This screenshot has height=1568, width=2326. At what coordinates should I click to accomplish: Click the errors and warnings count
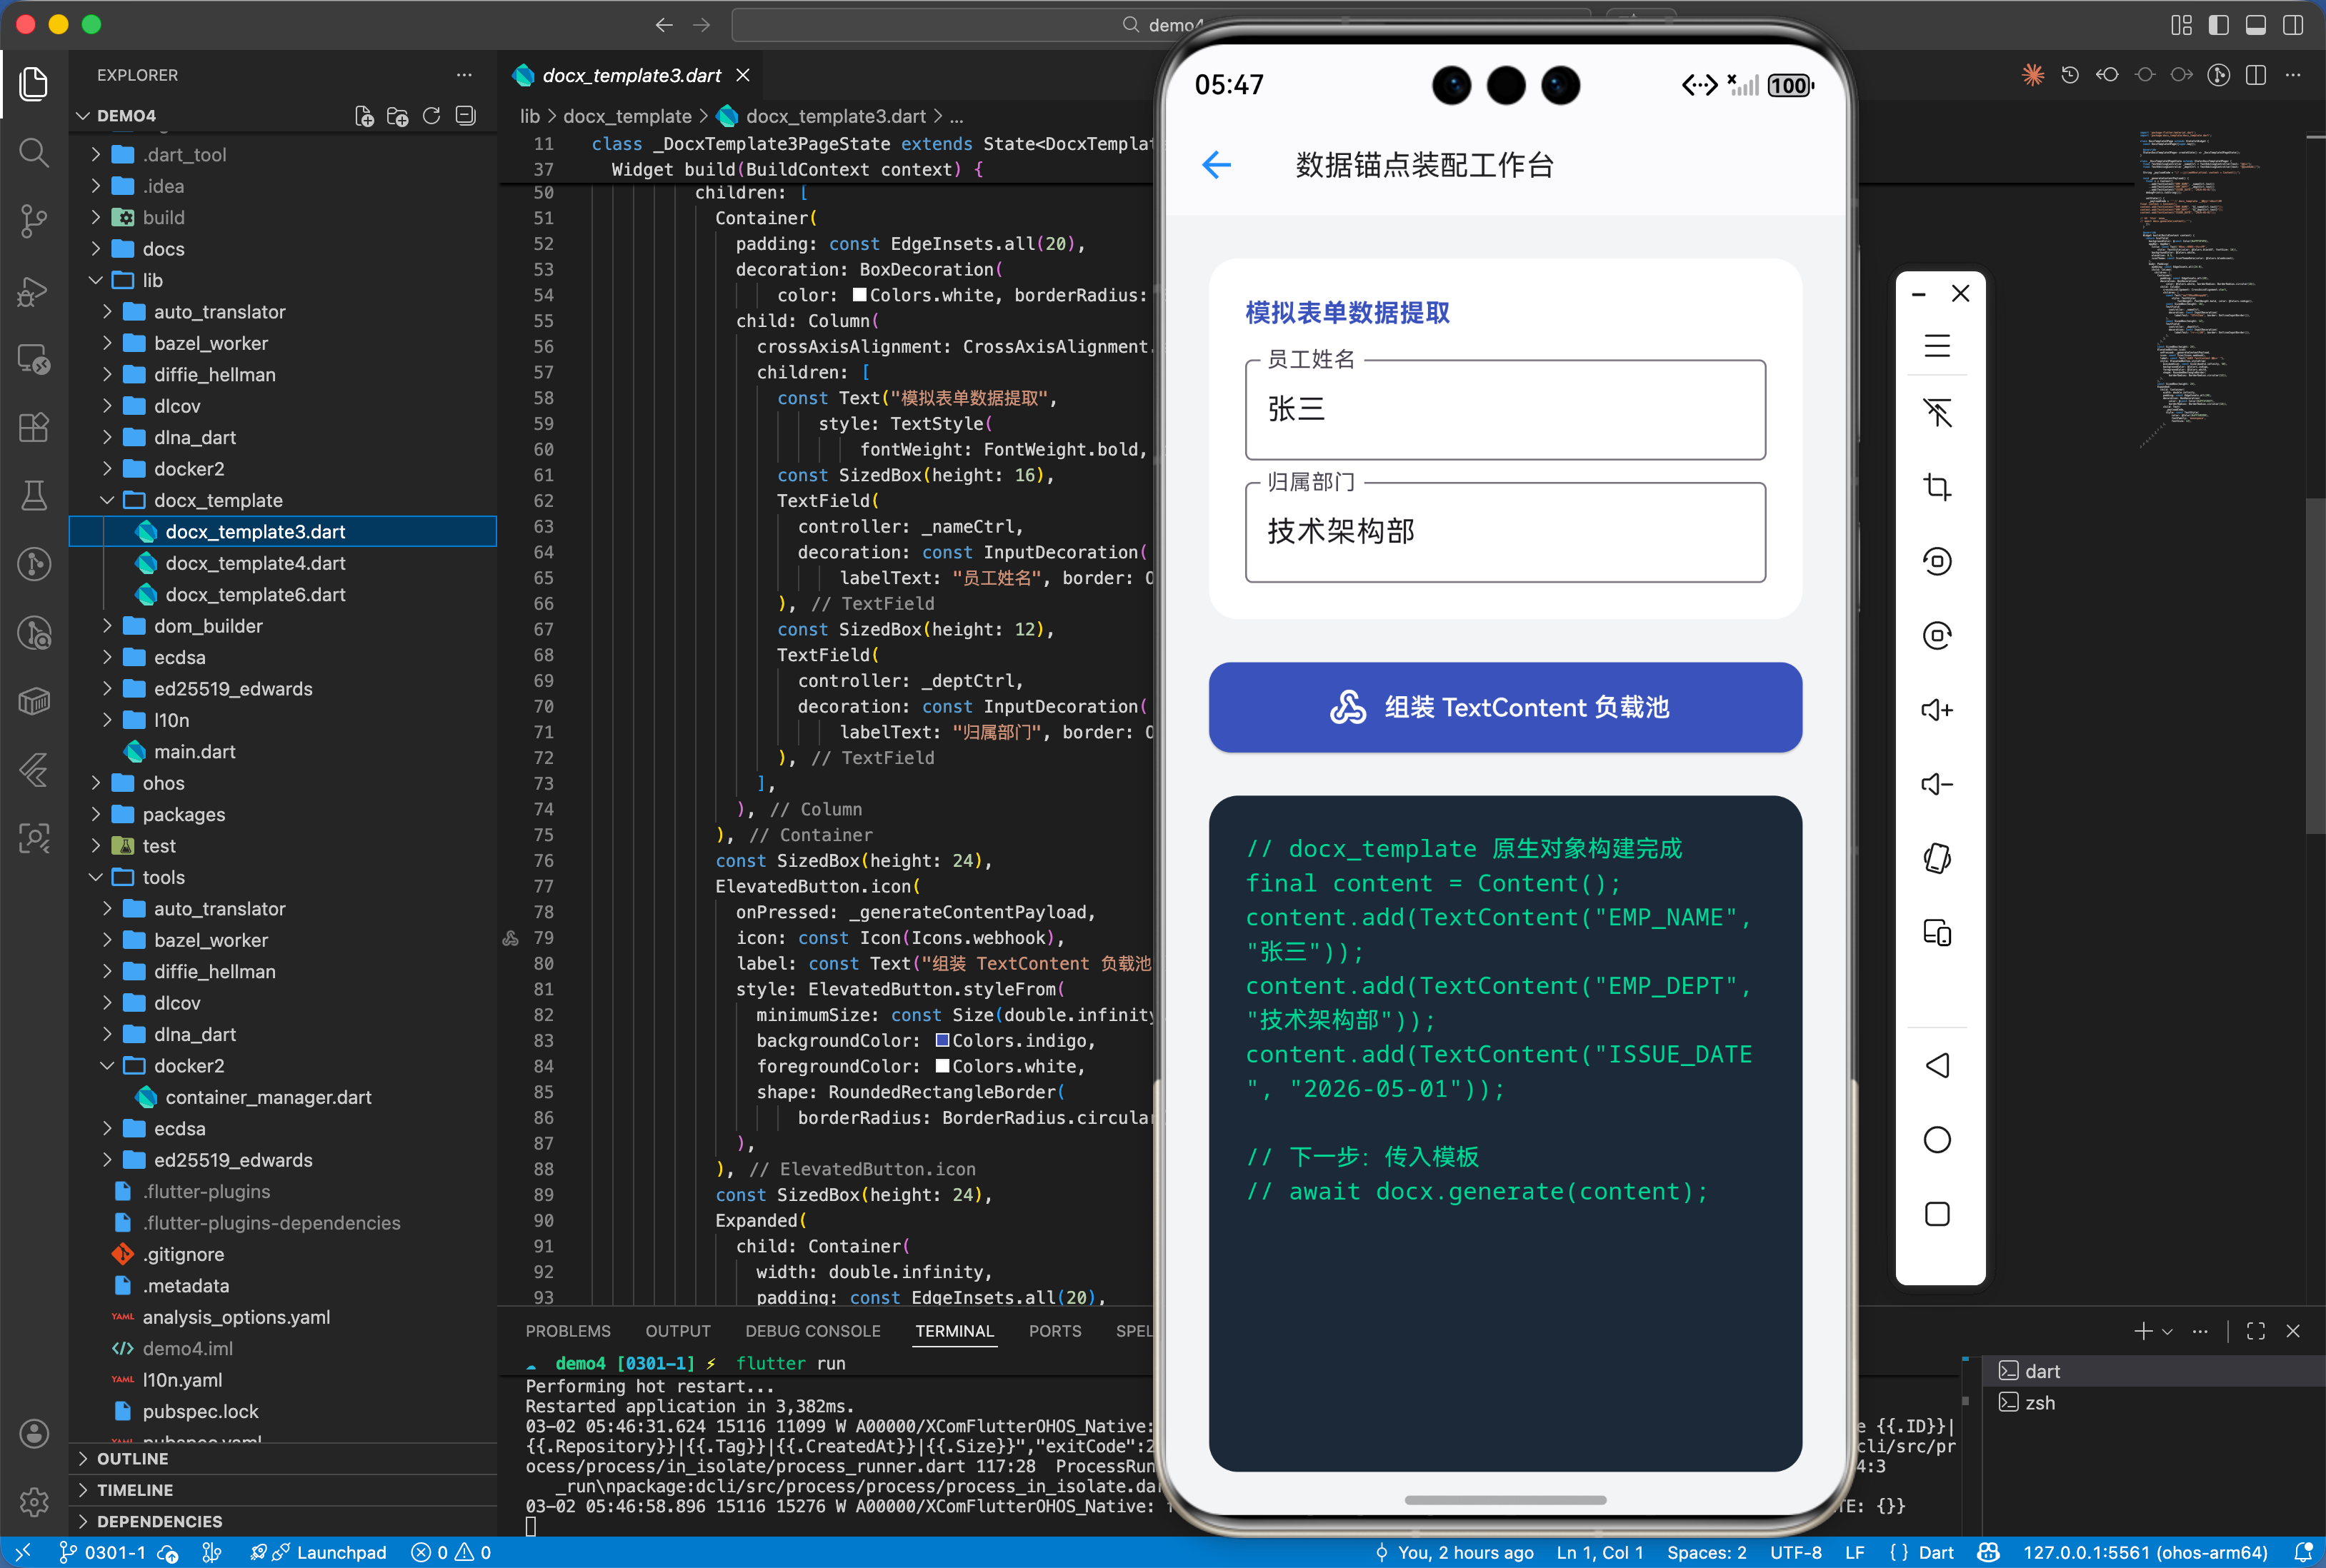(451, 1552)
